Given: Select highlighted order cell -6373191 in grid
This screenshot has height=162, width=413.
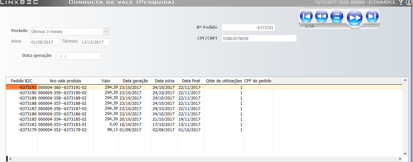Looking at the screenshot, I should pos(22,88).
